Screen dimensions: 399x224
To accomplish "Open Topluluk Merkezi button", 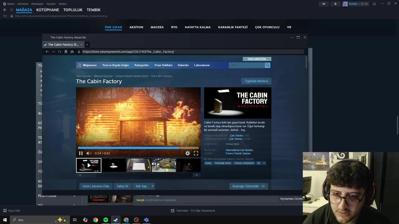I will 256,81.
